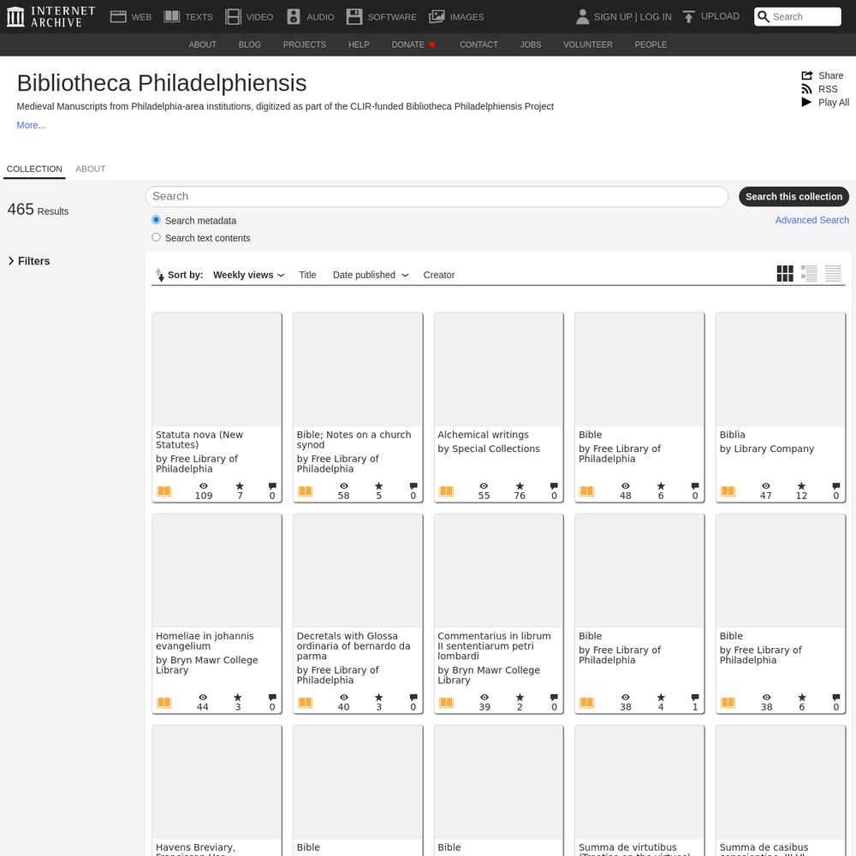Open the Video media section icon

tap(233, 16)
